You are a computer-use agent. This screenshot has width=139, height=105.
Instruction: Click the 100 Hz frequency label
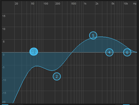pyautogui.click(x=46, y=4)
